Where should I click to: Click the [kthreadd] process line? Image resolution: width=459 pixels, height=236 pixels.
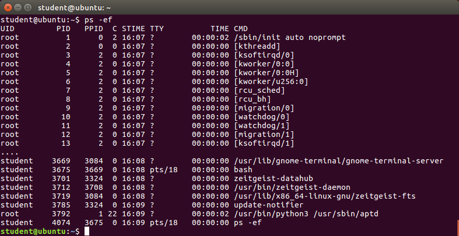tap(229, 46)
